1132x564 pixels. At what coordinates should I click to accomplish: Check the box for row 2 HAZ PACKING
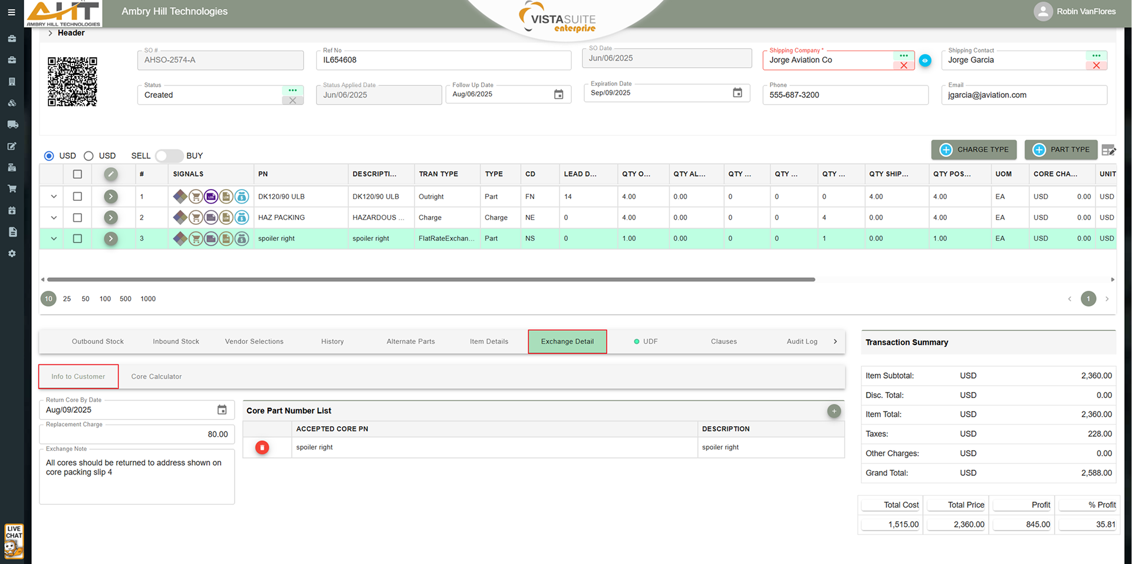click(x=77, y=218)
